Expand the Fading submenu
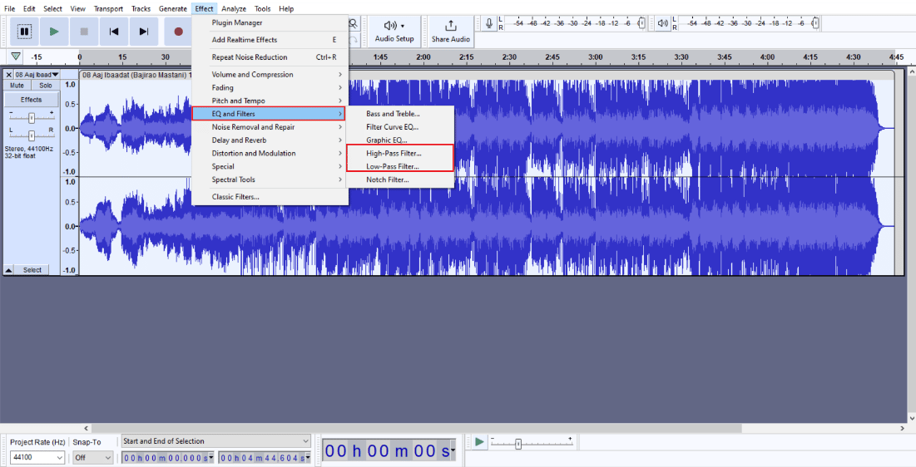 tap(270, 87)
